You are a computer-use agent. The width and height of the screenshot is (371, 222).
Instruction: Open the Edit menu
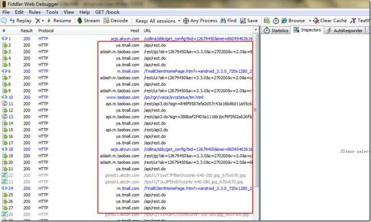tap(19, 12)
